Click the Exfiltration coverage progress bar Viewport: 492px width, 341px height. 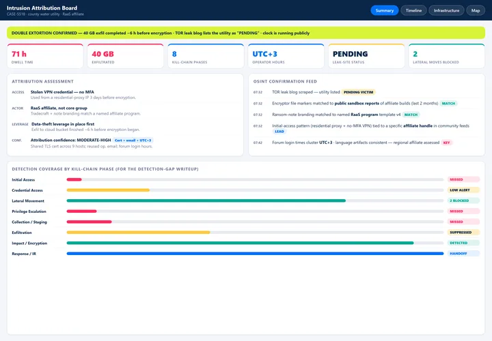coord(255,233)
